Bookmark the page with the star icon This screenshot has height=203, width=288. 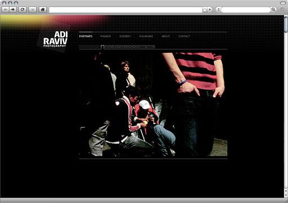click(x=205, y=10)
